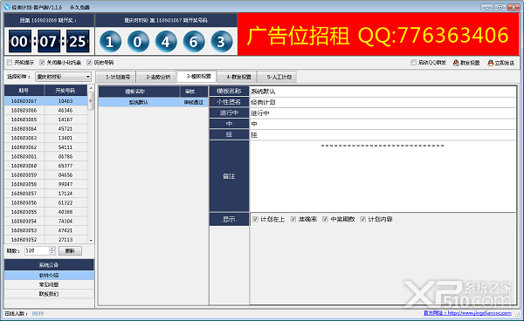Image resolution: width=524 pixels, height=321 pixels.
Task: Select history row 160603060
Action: coord(45,166)
